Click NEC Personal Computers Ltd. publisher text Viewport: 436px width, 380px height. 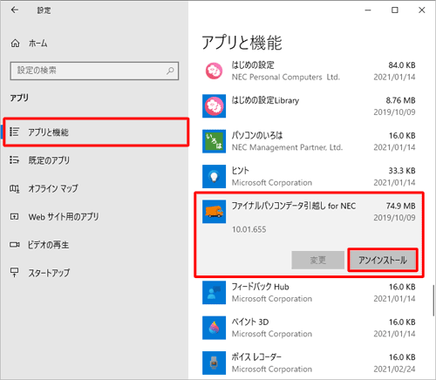click(286, 77)
